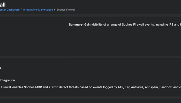Screen dimensions: 181x103
Task: Click the term IPS in the summary
Action: [170, 25]
